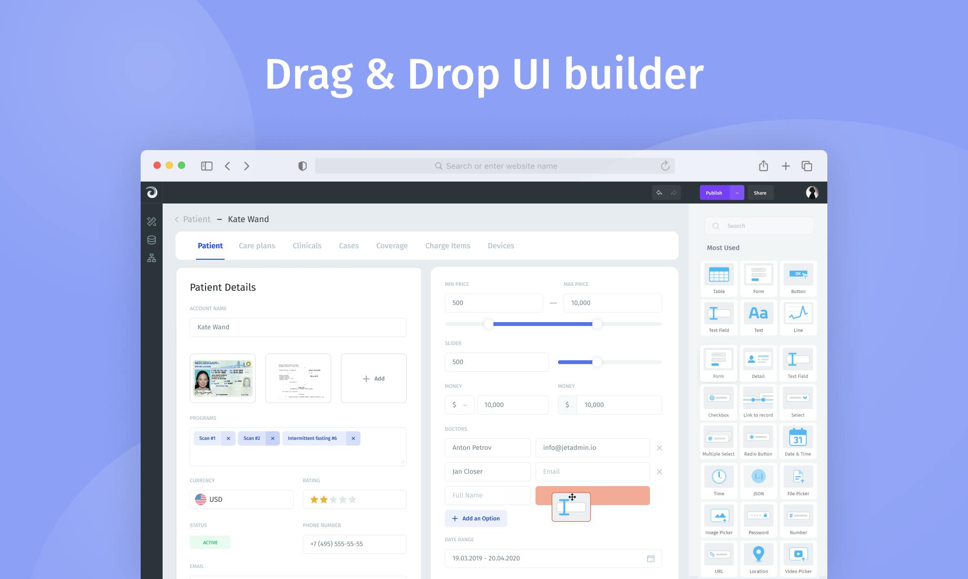Screen dimensions: 968x579
Task: Click the Max Price range slider handle
Action: tap(597, 324)
